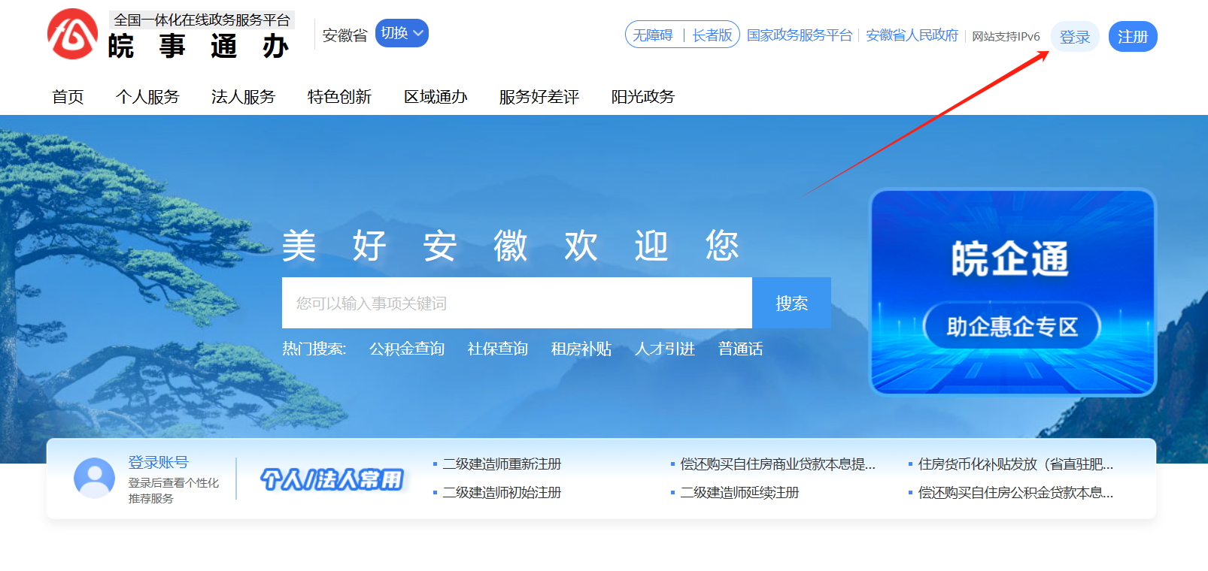Open the 切换 province dropdown
Image resolution: width=1208 pixels, height=571 pixels.
click(402, 33)
